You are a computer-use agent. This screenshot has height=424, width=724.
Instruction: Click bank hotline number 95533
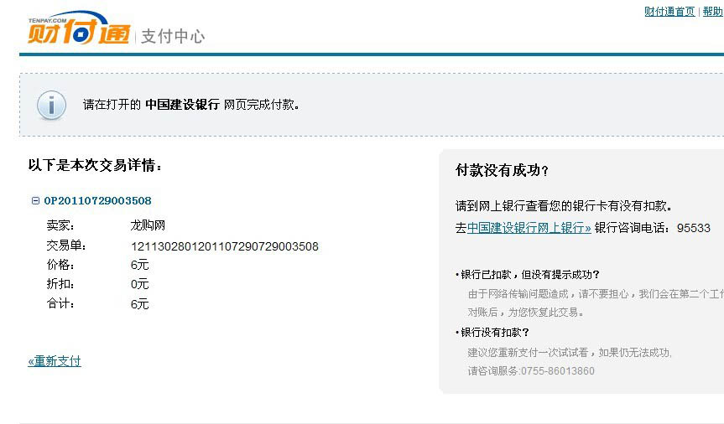[694, 228]
